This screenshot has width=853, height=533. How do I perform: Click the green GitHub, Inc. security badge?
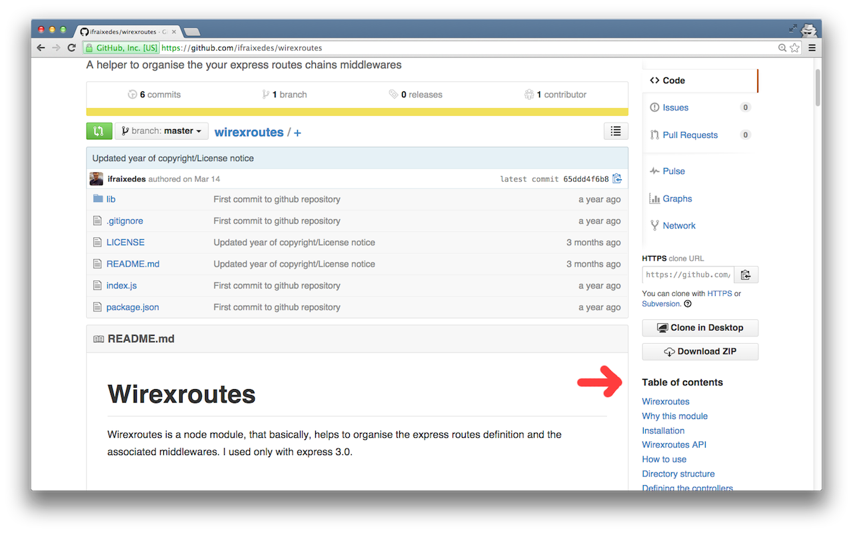(x=121, y=48)
